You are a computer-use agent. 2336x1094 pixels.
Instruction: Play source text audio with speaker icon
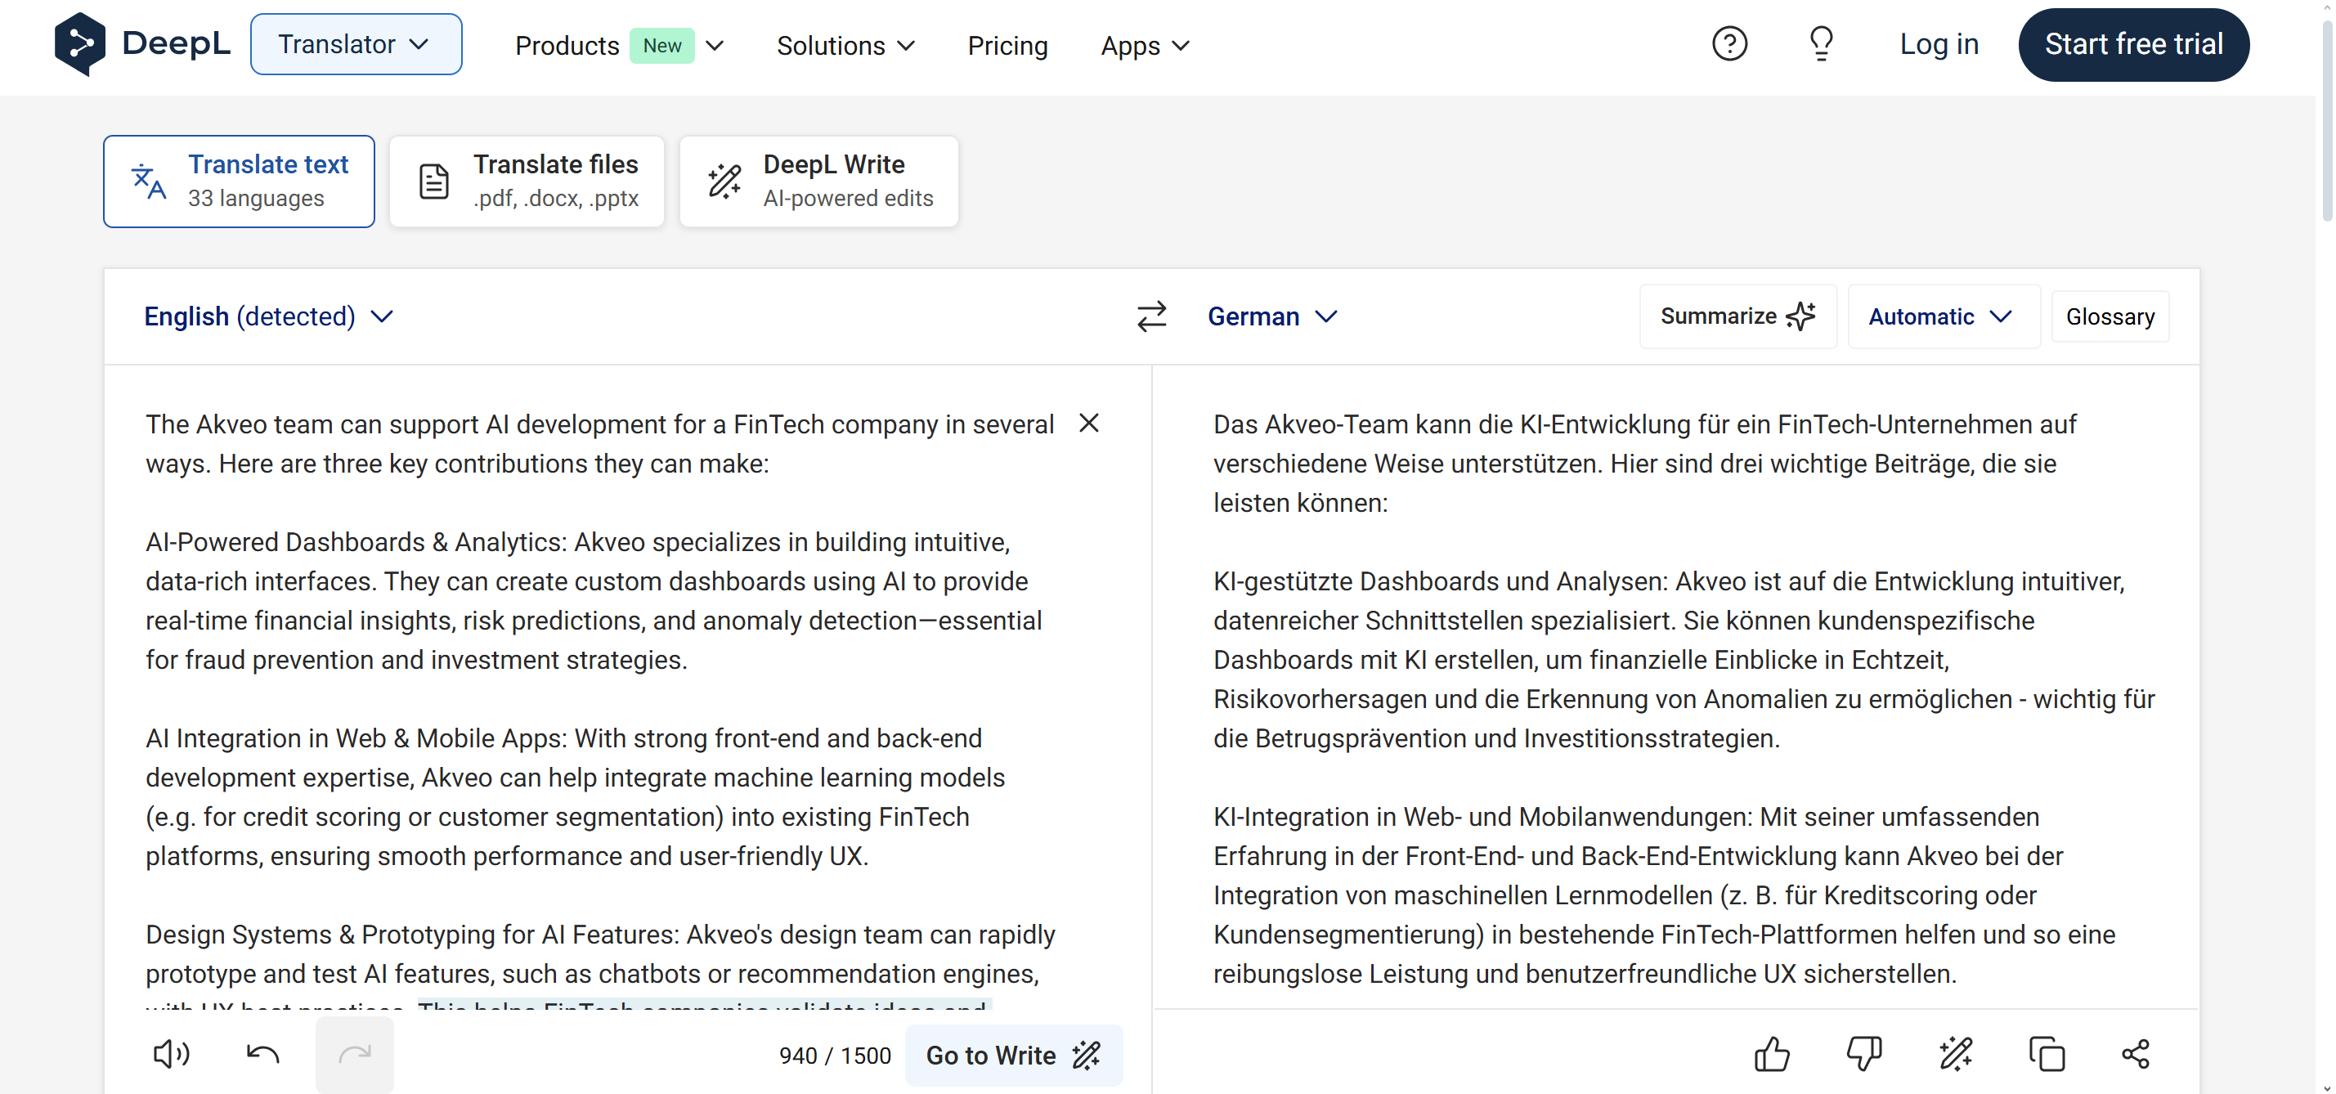(x=171, y=1054)
